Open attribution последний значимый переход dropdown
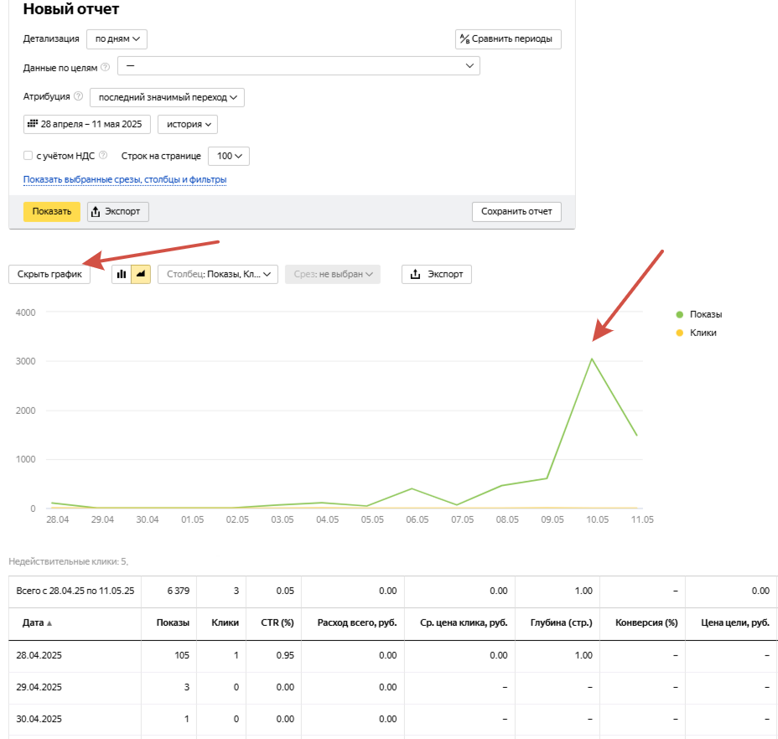Viewport: 778px width, 739px height. [x=167, y=97]
